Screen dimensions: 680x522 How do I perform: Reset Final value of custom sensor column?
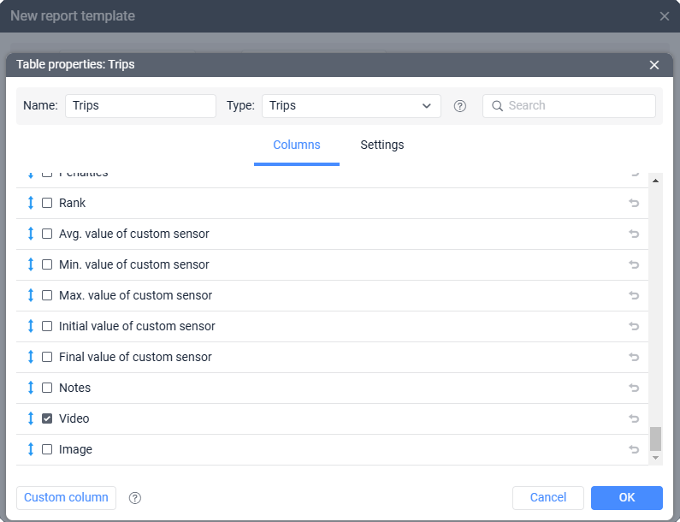pyautogui.click(x=634, y=358)
